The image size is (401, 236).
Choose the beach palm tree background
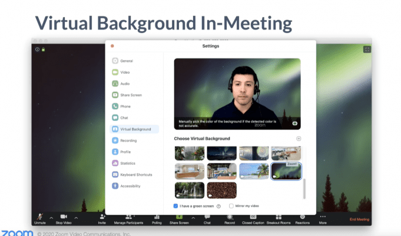click(254, 171)
